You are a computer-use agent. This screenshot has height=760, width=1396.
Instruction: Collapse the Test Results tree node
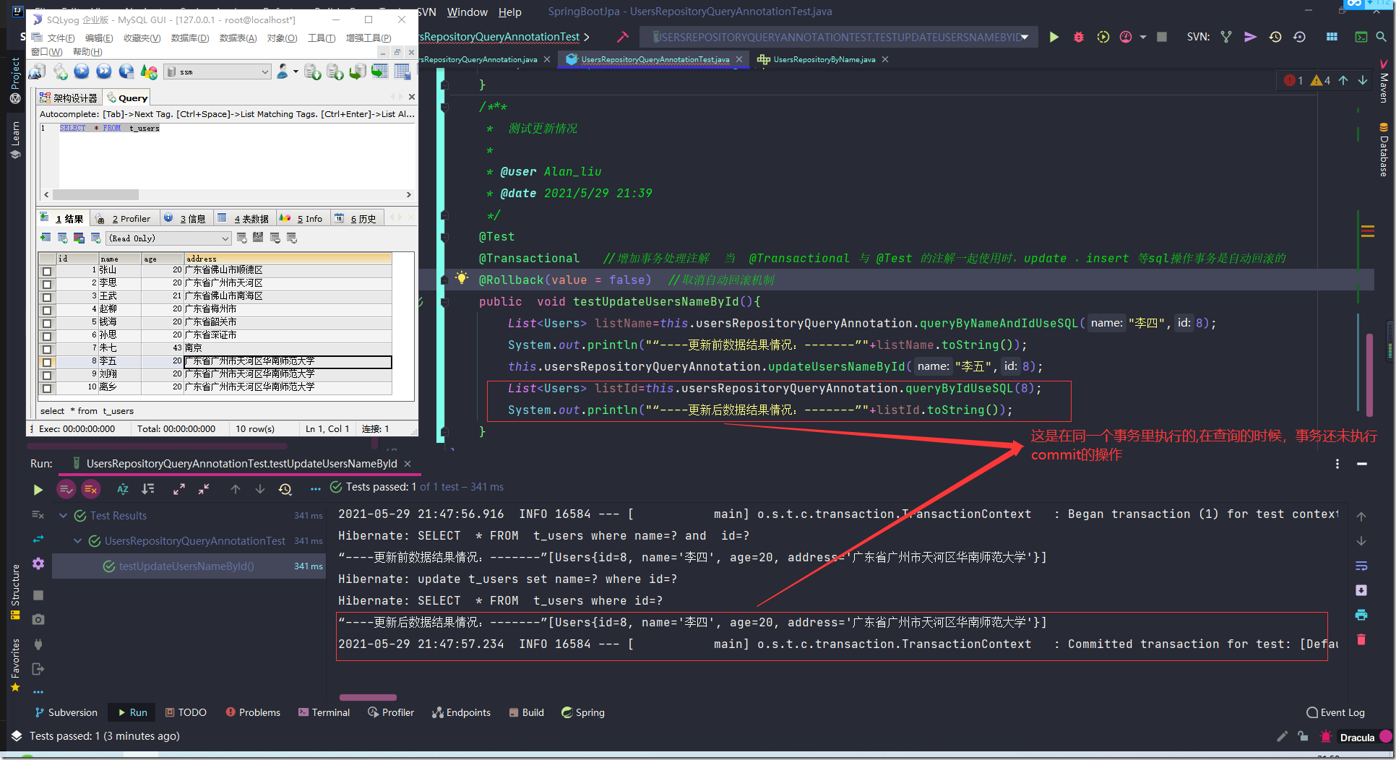click(63, 516)
